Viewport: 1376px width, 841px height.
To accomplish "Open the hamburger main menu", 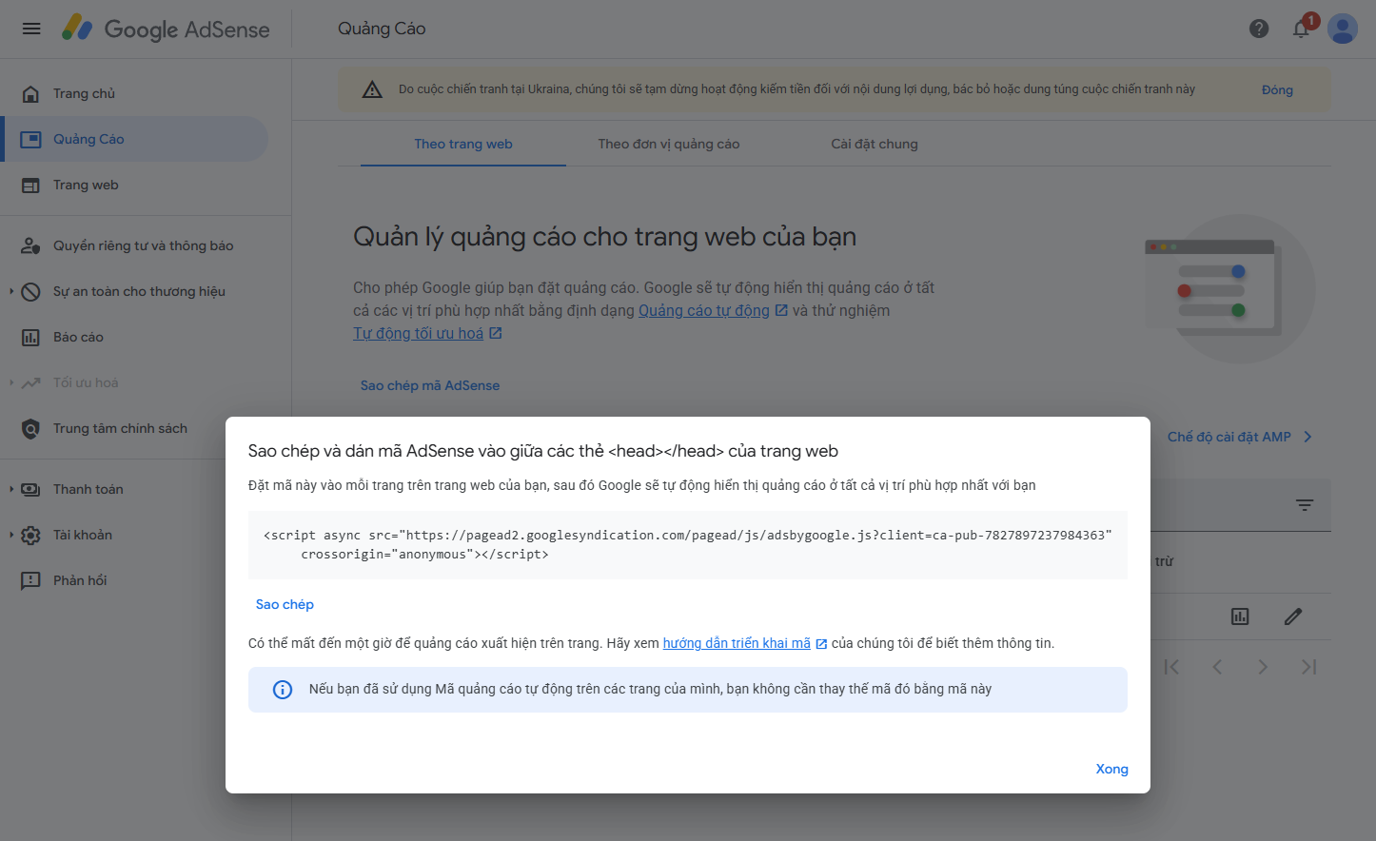I will pos(31,29).
